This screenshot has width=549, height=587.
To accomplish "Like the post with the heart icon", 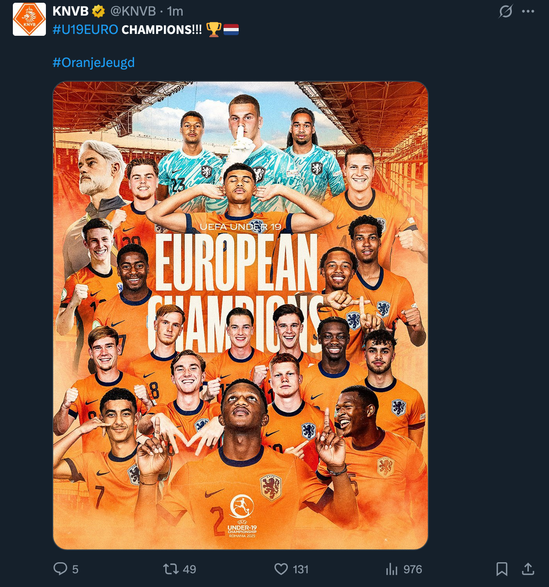I will (x=281, y=569).
